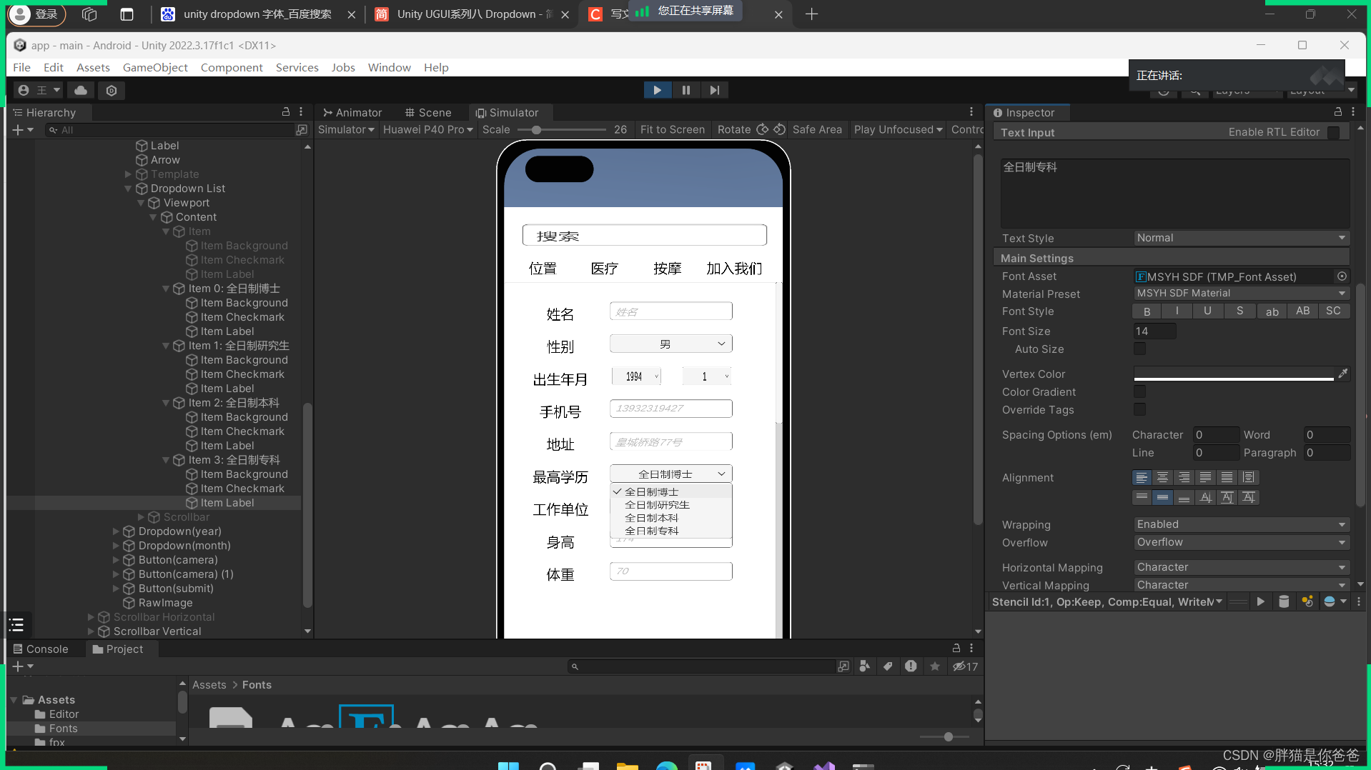Click the Safe Area button

pos(817,129)
